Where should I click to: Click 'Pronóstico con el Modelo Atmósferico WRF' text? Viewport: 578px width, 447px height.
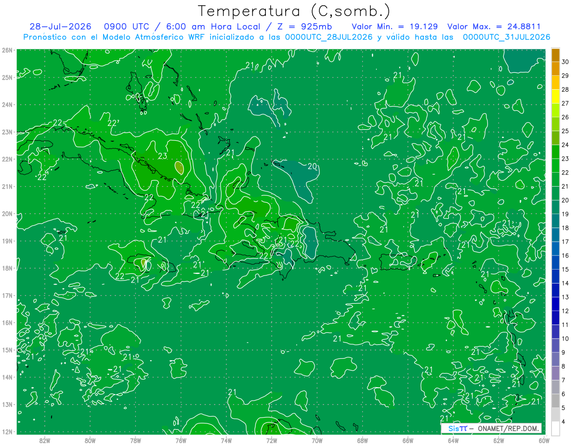pyautogui.click(x=115, y=37)
